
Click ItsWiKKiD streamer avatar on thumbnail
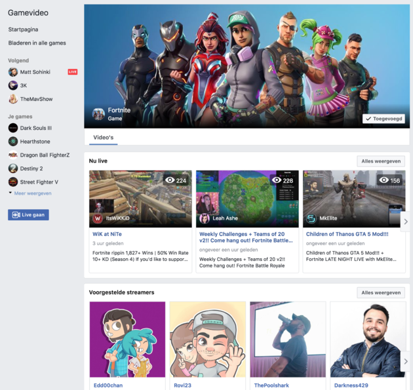[98, 218]
